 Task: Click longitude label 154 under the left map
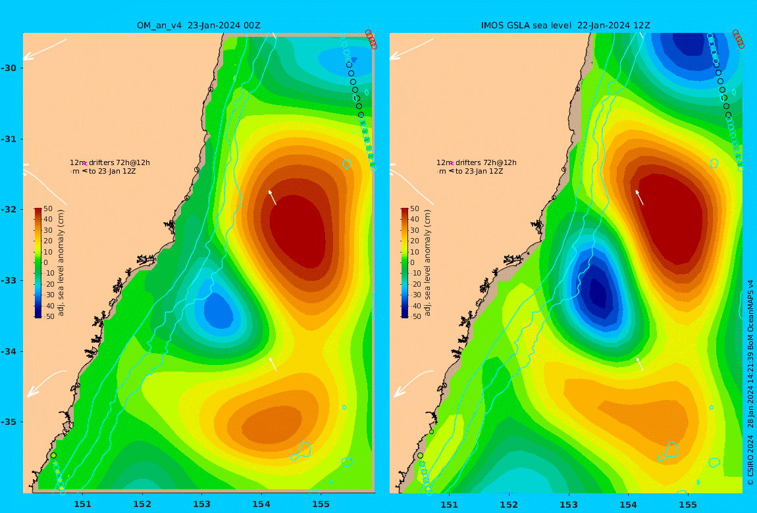point(261,504)
